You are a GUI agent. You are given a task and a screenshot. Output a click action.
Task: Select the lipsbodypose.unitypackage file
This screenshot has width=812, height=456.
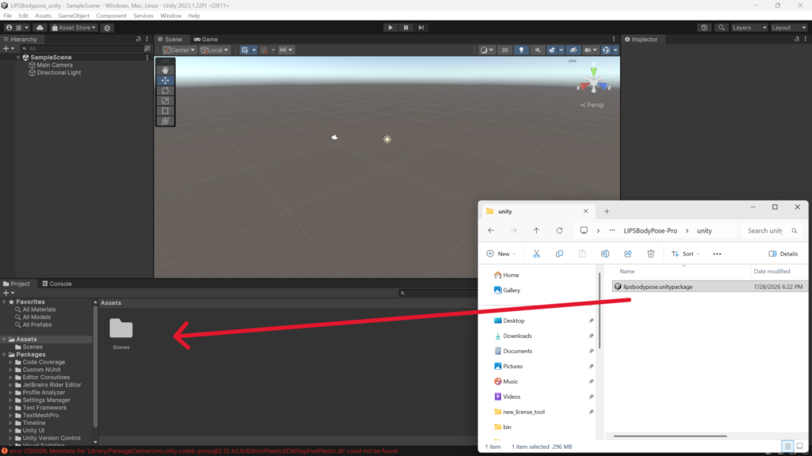pyautogui.click(x=657, y=287)
